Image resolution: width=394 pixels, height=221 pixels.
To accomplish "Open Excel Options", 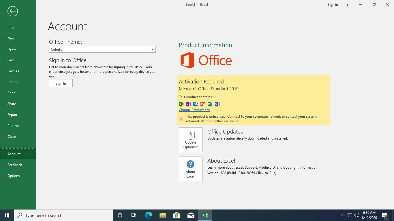I will (x=18, y=176).
